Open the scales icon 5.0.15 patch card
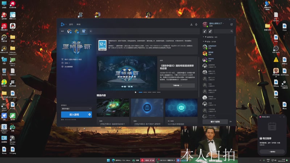 (181, 112)
